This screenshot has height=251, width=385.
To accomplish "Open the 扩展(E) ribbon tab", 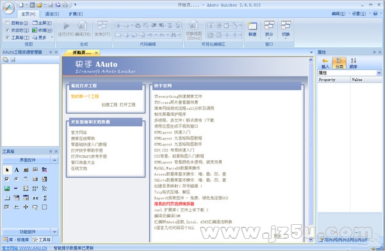I will click(76, 14).
